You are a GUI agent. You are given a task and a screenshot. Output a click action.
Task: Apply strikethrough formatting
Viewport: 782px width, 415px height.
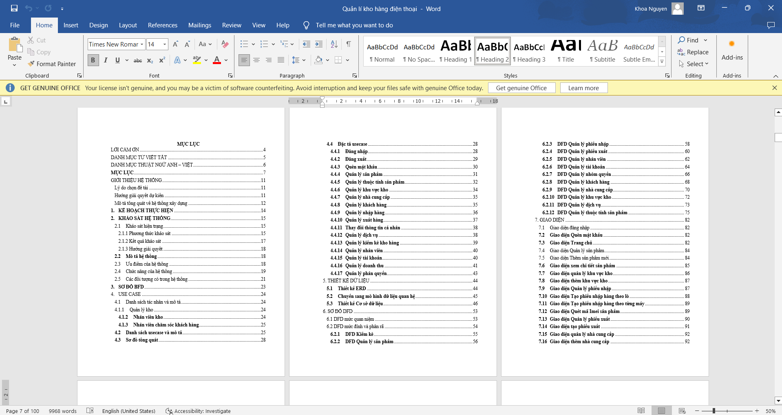[x=138, y=60]
